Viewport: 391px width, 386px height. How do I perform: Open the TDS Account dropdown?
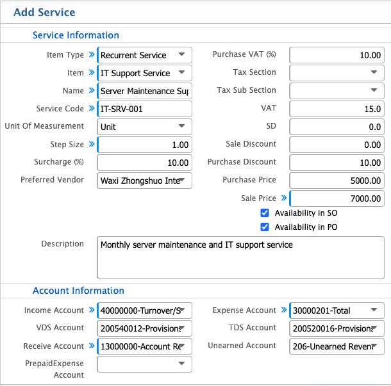(x=337, y=328)
